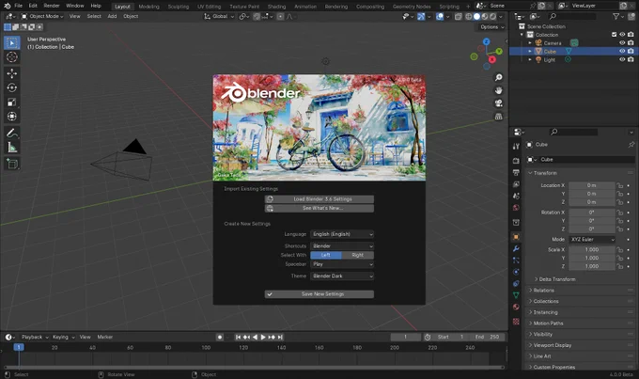The image size is (639, 379).
Task: Select the Transform tool
Action: (x=12, y=117)
